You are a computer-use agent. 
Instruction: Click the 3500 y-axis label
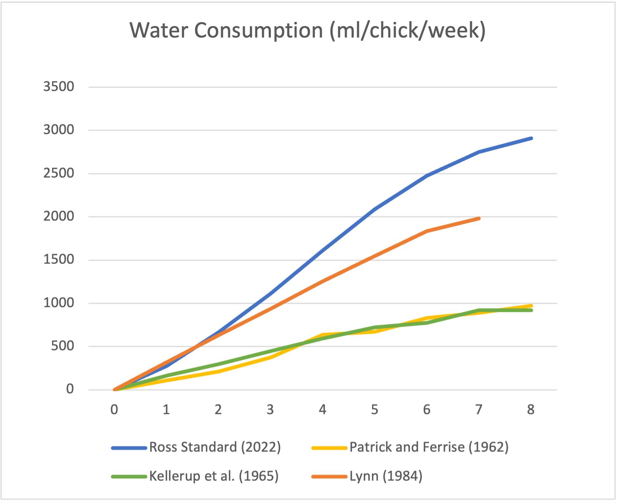[x=59, y=87]
